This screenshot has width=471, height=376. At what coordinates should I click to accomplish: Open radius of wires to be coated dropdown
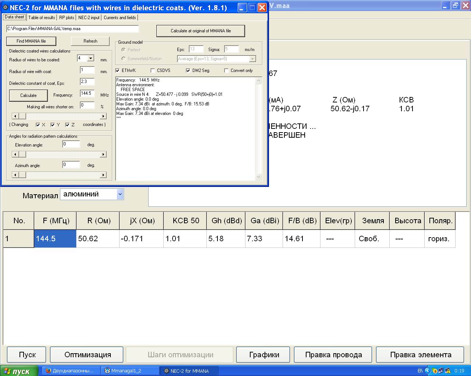[91, 58]
